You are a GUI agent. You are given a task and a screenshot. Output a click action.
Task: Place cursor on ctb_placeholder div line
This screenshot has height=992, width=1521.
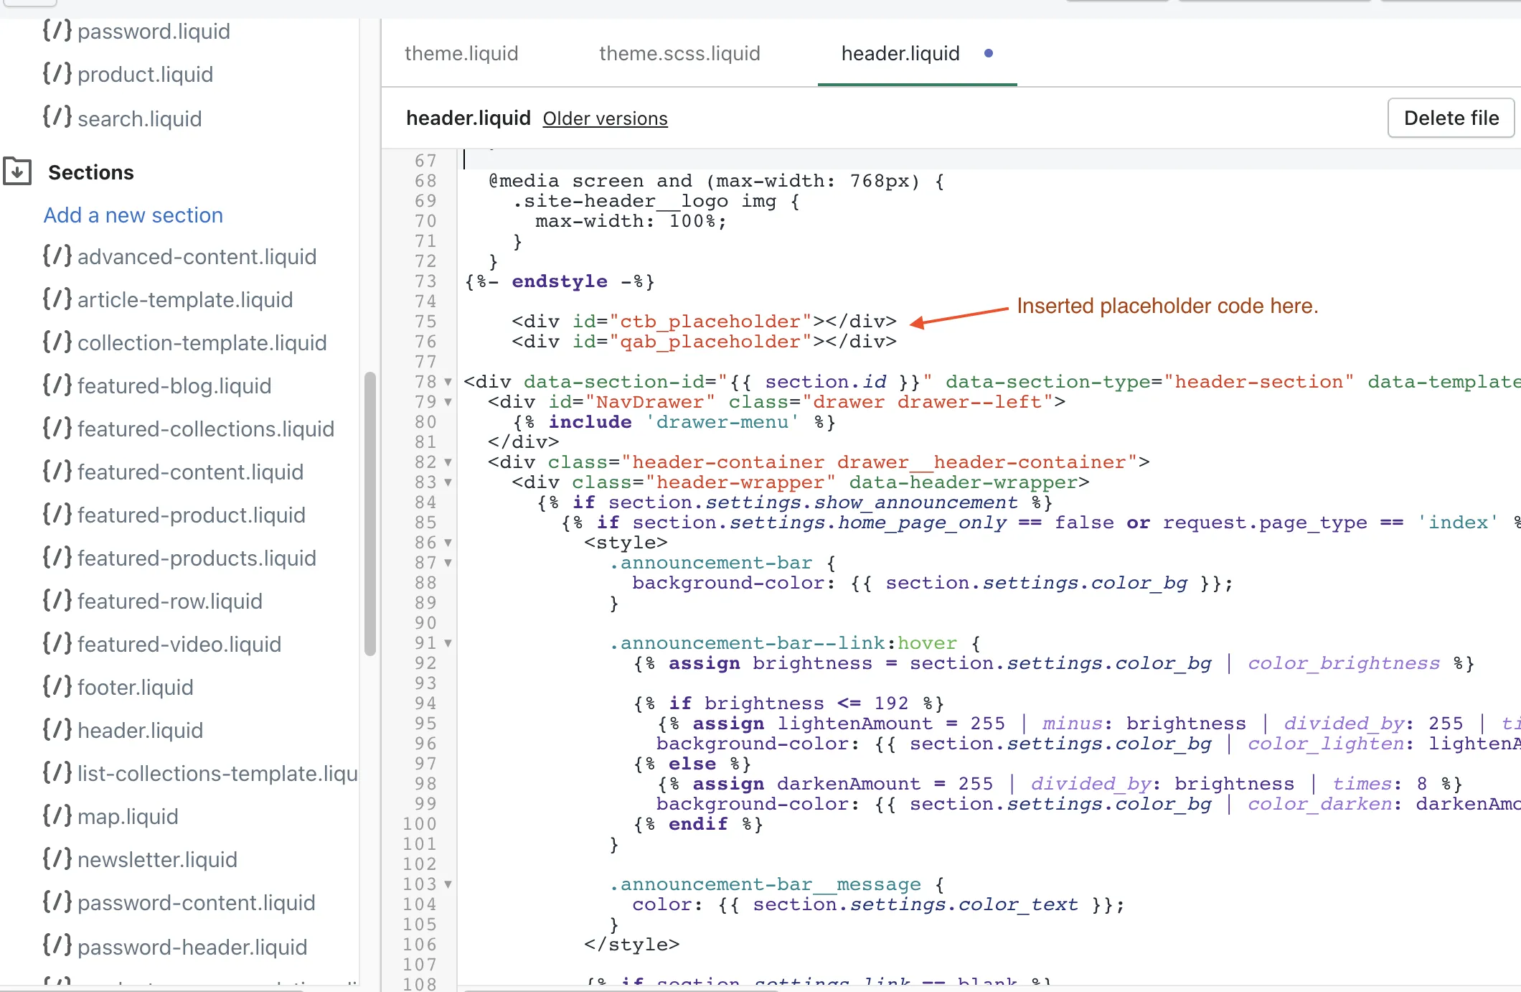(704, 322)
